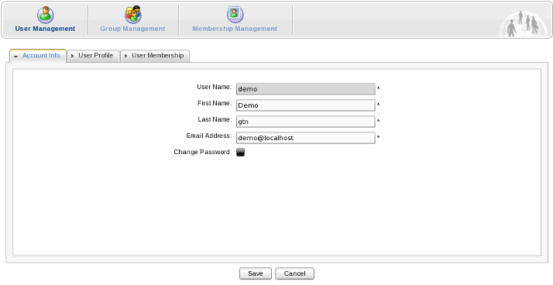Click the Change Password label
The height and width of the screenshot is (285, 553).
tap(203, 152)
